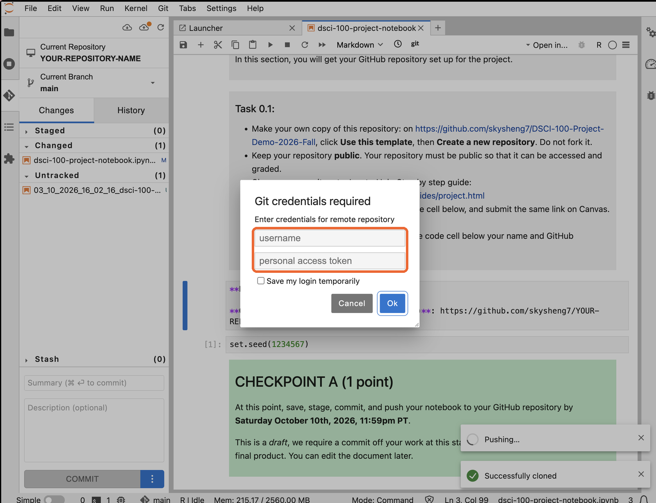Push committed changes cloud upload icon
The image size is (656, 503).
144,27
